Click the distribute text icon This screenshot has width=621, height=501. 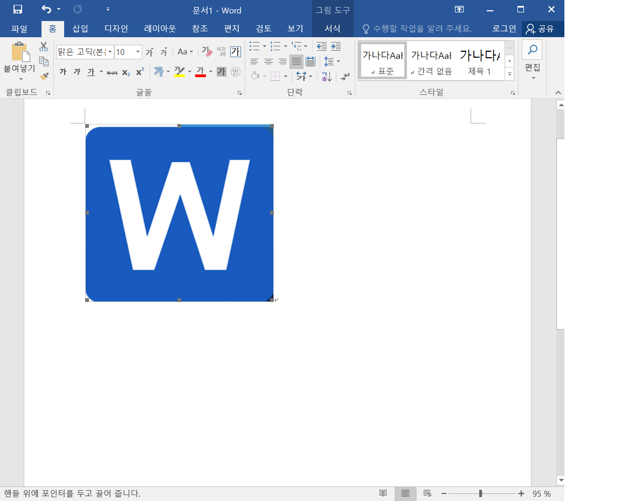coord(310,61)
